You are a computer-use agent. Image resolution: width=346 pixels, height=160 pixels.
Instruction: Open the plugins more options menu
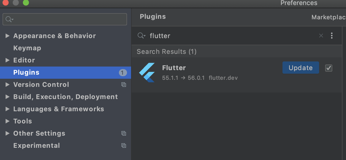point(332,36)
